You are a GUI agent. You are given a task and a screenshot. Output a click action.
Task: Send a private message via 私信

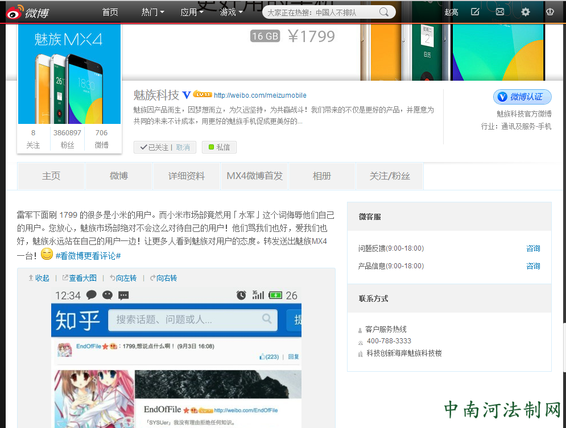219,147
